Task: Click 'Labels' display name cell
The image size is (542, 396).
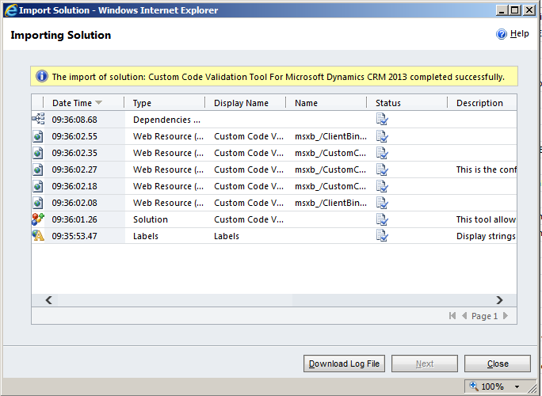Action: click(x=227, y=236)
